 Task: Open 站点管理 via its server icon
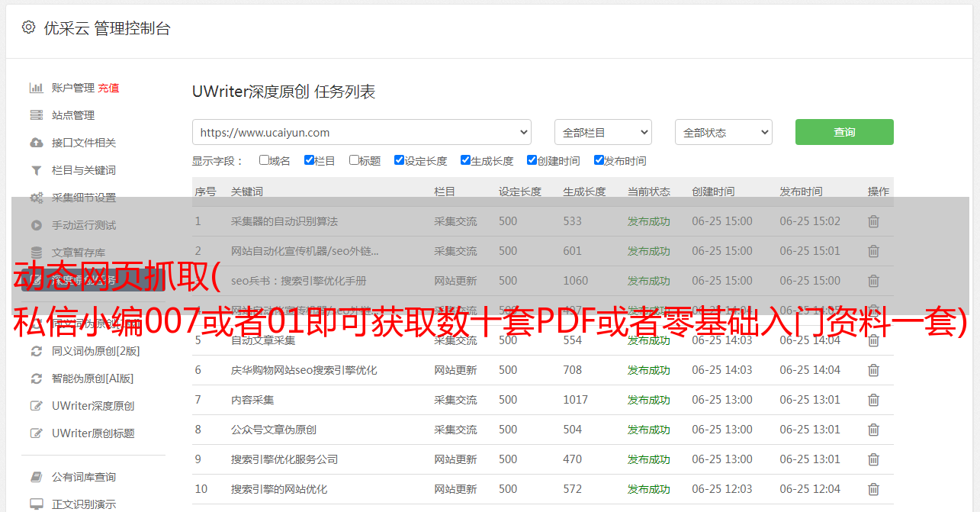pos(36,115)
